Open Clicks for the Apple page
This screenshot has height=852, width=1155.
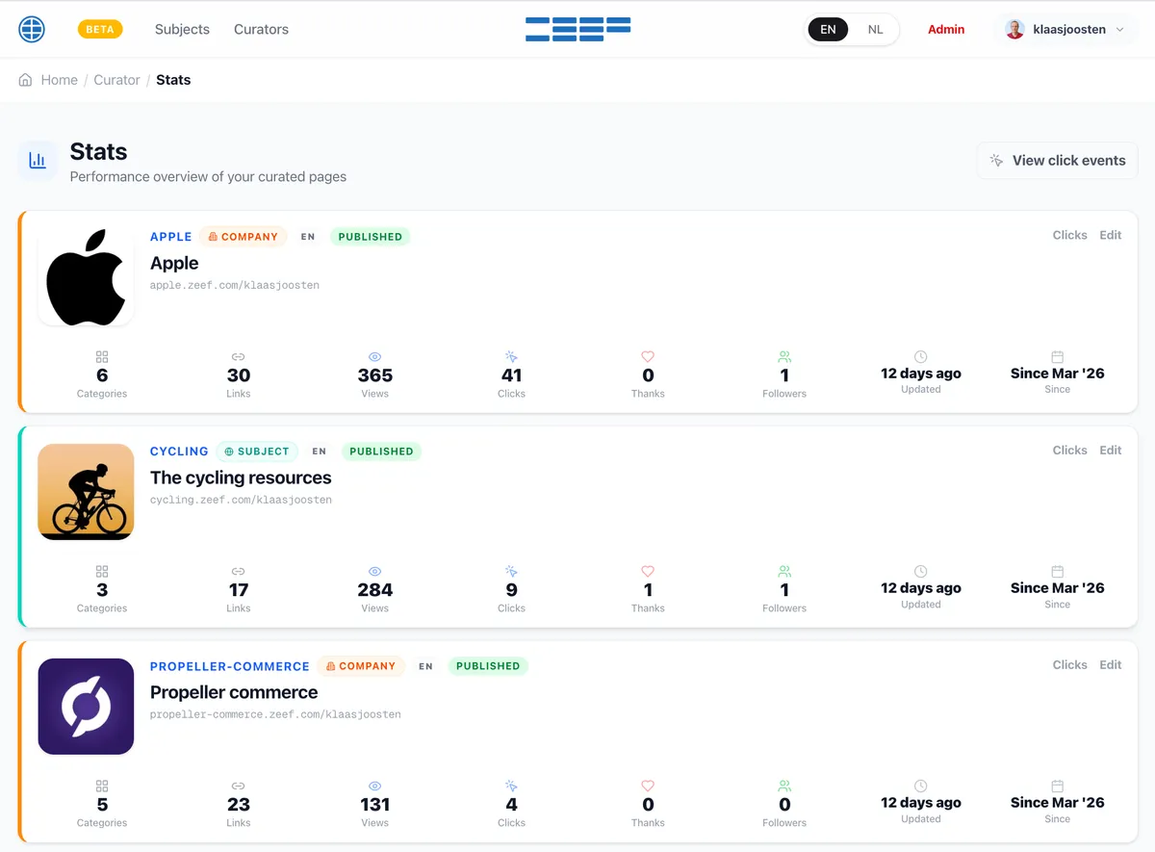1069,235
